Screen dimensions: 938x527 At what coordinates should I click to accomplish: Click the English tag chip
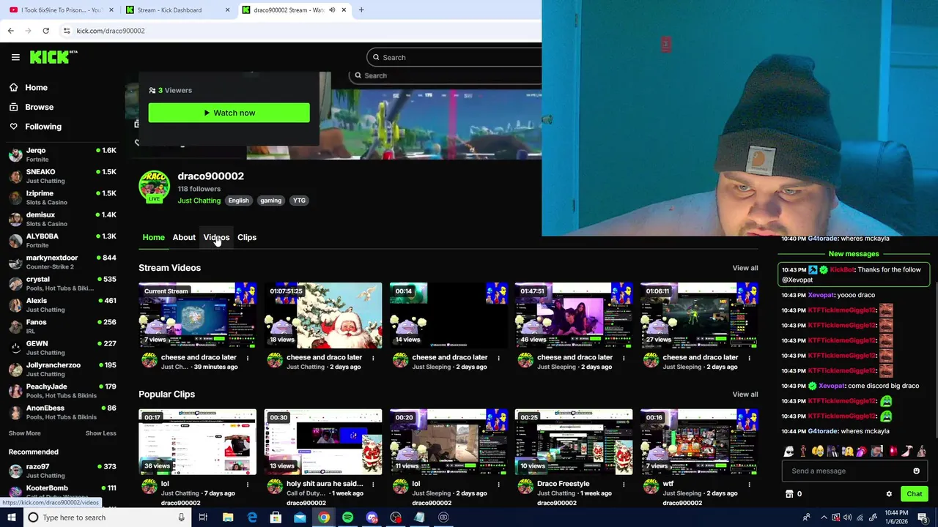click(x=238, y=201)
